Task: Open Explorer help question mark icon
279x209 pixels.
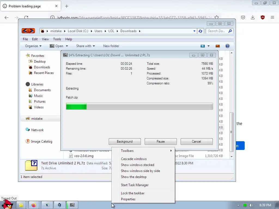Action: click(x=227, y=46)
